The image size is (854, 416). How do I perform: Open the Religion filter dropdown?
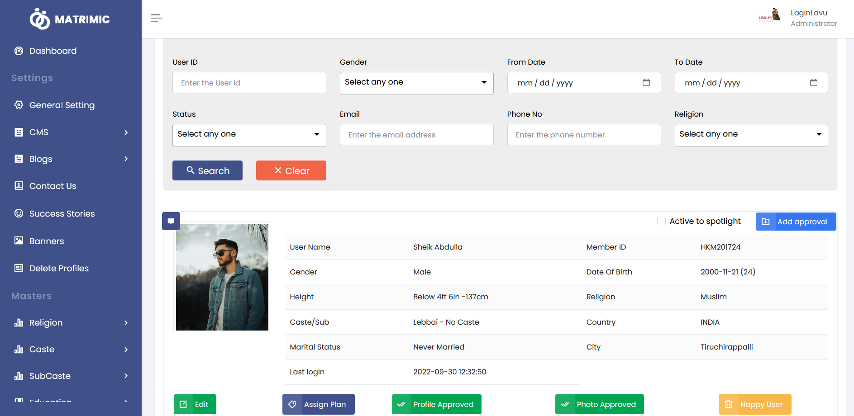point(751,135)
